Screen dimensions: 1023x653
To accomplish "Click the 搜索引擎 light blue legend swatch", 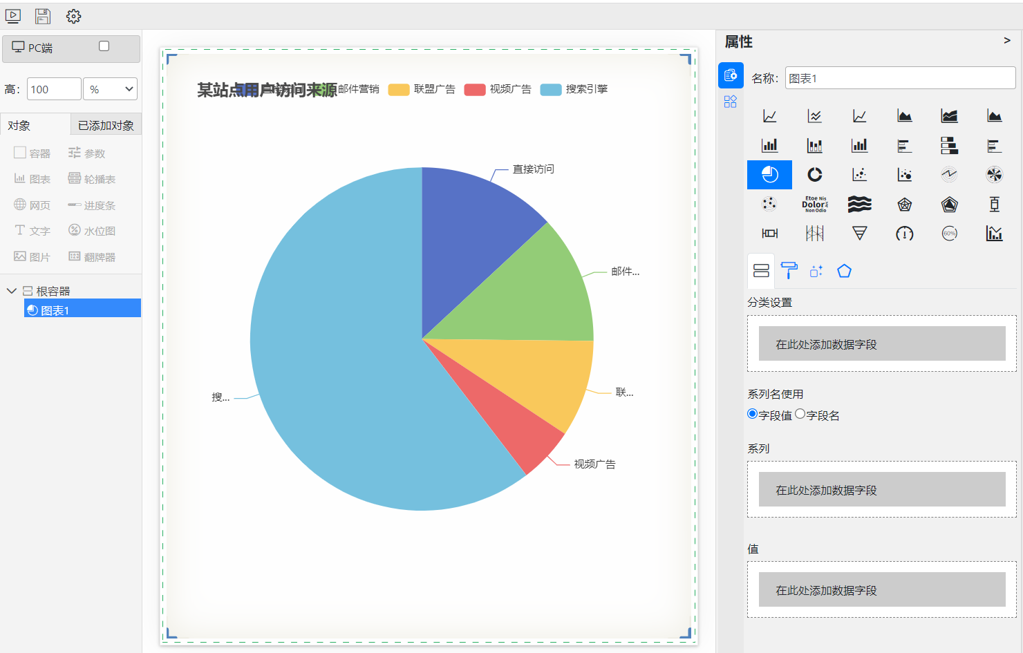I will pos(551,90).
